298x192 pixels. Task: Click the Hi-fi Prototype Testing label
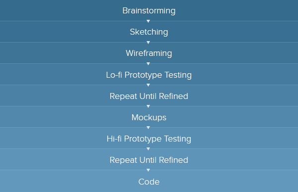point(149,139)
